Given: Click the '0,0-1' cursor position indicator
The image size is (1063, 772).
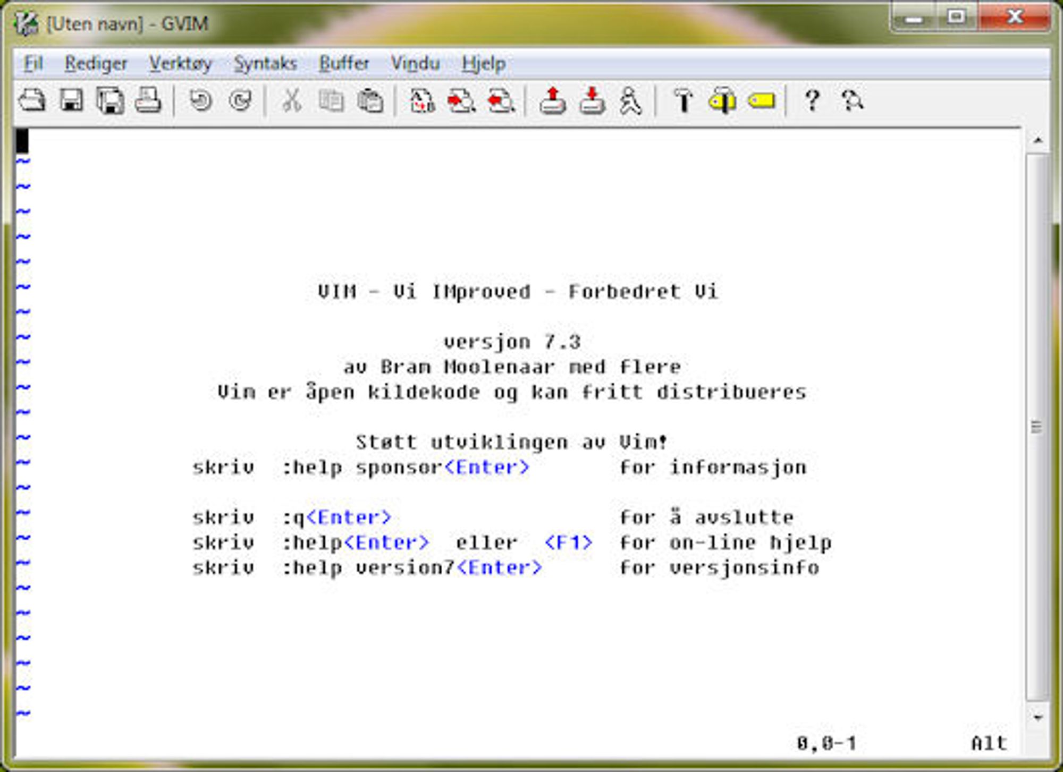Looking at the screenshot, I should [826, 743].
